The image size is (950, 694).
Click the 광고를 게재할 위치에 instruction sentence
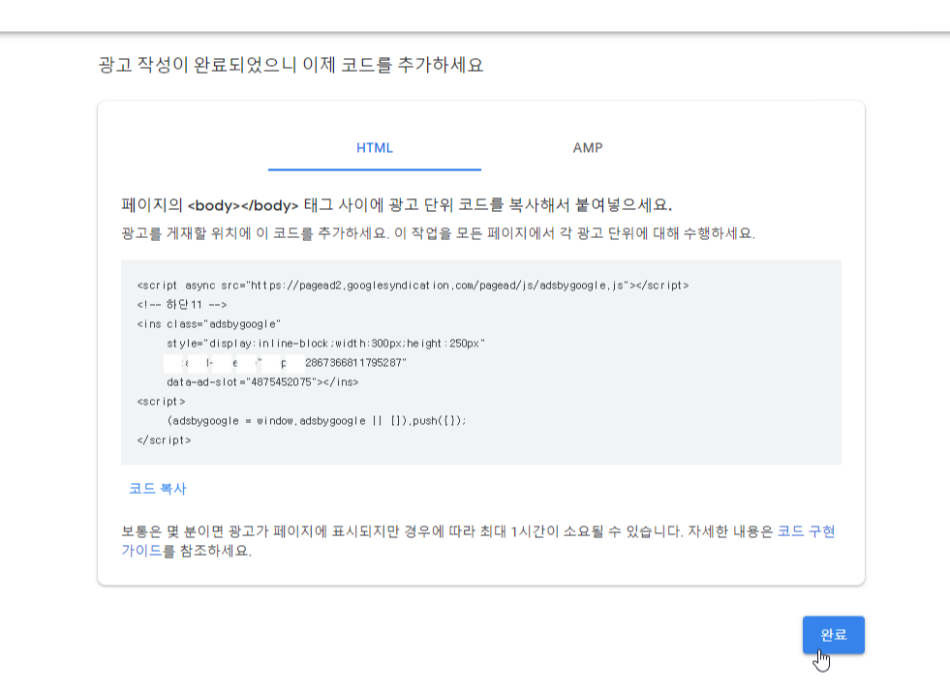coord(438,233)
